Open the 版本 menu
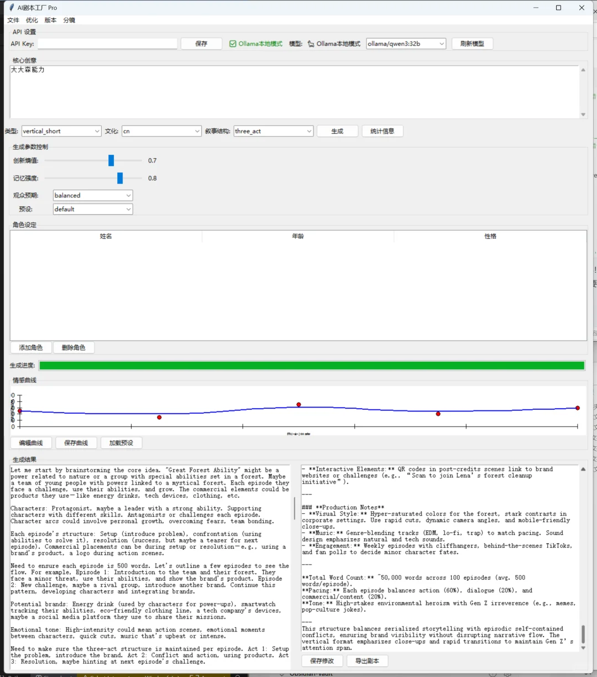The height and width of the screenshot is (677, 597). tap(50, 20)
